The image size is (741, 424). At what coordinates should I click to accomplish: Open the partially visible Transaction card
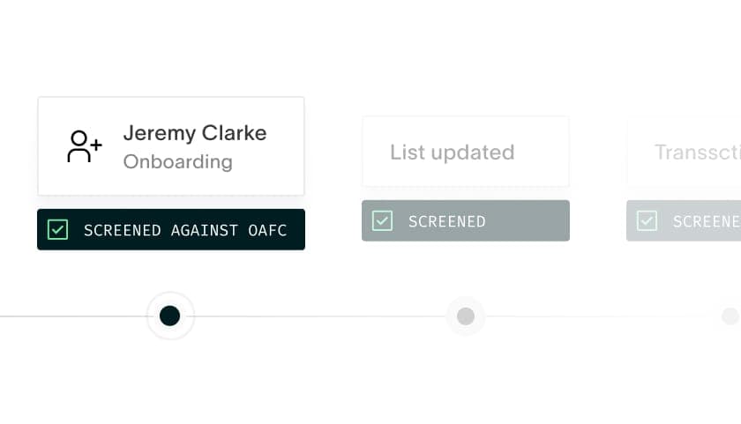click(684, 152)
